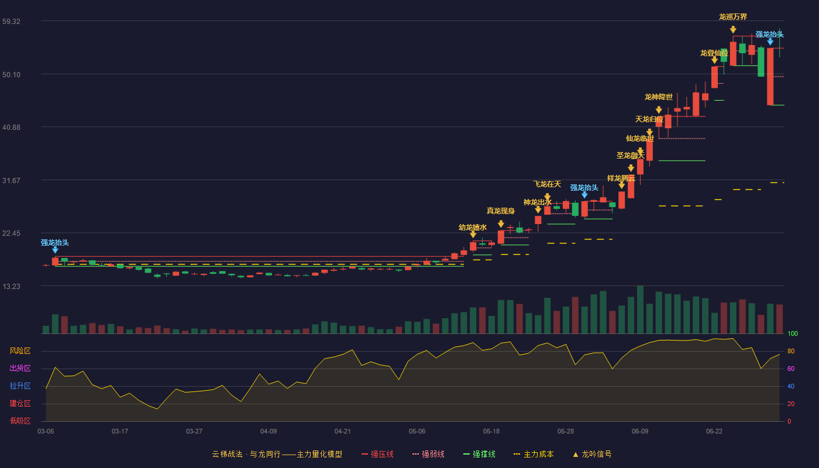Click the 40.88 price axis label
The height and width of the screenshot is (468, 819).
point(12,128)
